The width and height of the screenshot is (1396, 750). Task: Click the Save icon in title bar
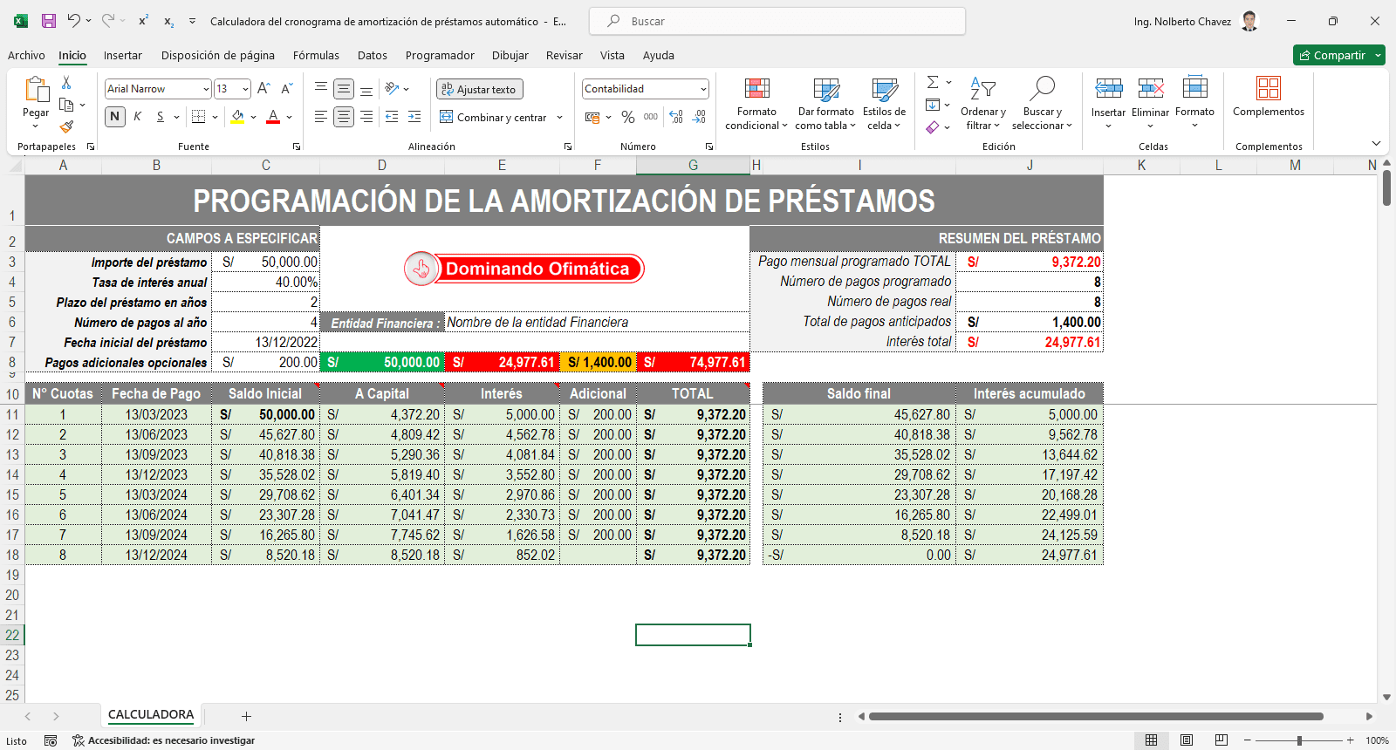(x=49, y=21)
